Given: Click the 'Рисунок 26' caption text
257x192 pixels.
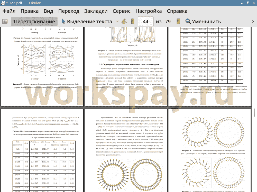Looking at the screenshot, I should coord(214,152).
